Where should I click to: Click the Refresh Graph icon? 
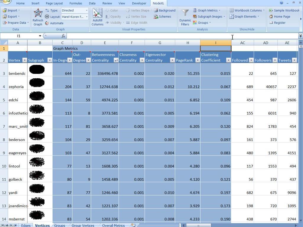pyautogui.click(x=38, y=13)
